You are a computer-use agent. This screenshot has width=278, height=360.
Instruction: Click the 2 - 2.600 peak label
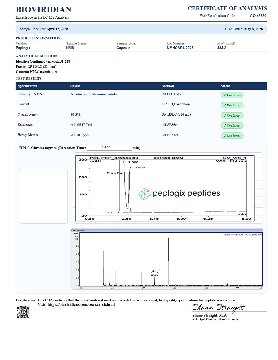(137, 167)
